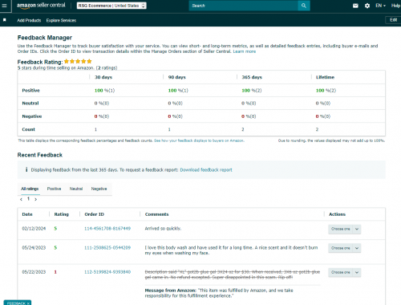401x305 pixels.
Task: Click the Negative row label
Action: [32, 116]
